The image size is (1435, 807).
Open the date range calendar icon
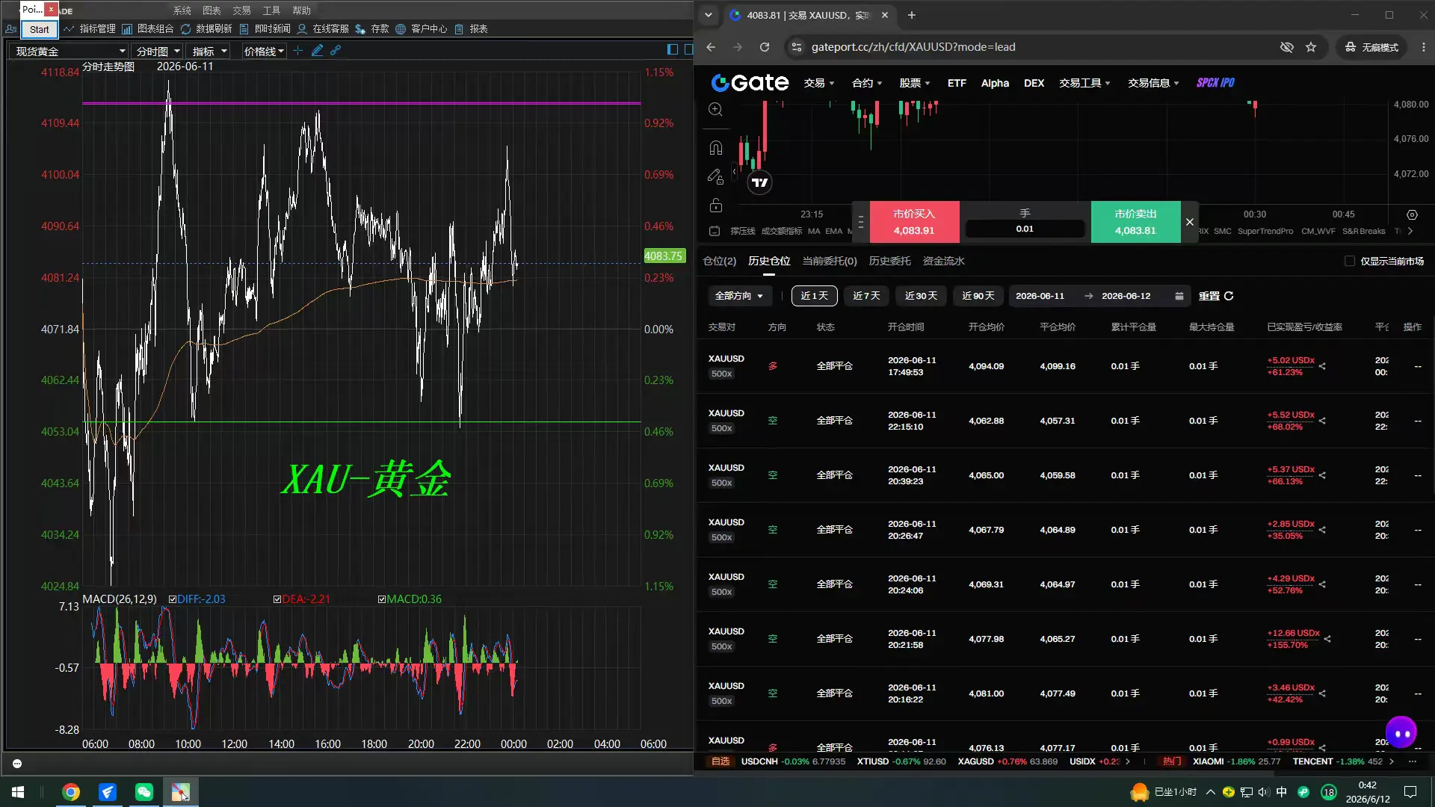(x=1179, y=296)
